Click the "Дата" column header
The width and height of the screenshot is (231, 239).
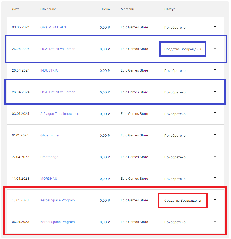click(x=16, y=9)
